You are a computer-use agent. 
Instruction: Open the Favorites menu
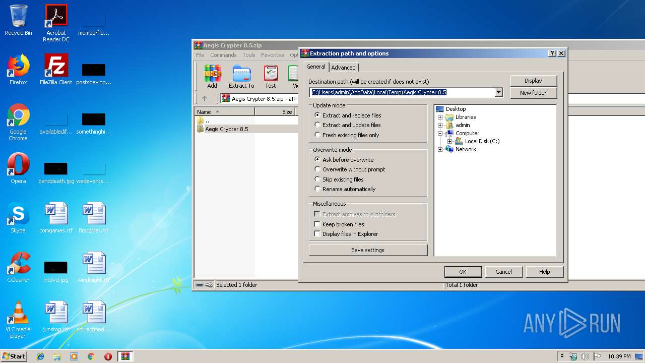pos(273,55)
